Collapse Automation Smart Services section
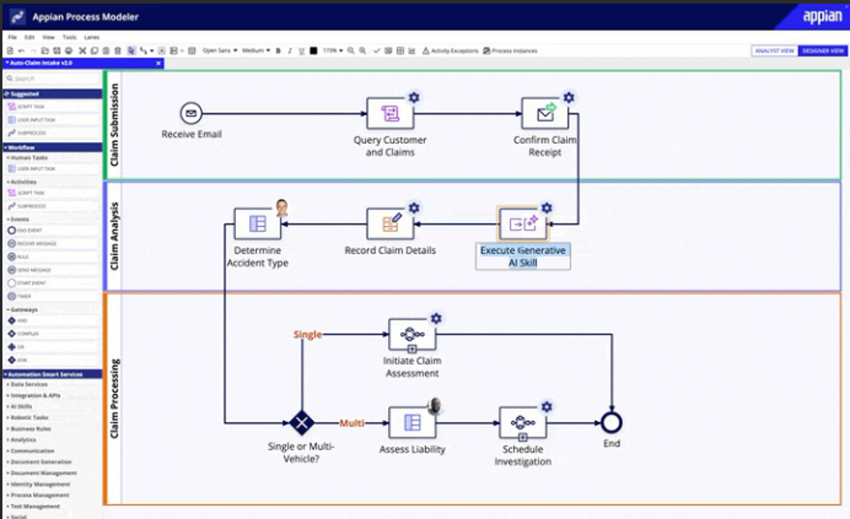This screenshot has height=519, width=850. 53,374
